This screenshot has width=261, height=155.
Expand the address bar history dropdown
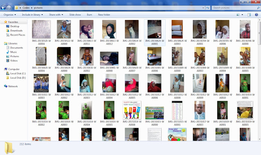(x=203, y=8)
